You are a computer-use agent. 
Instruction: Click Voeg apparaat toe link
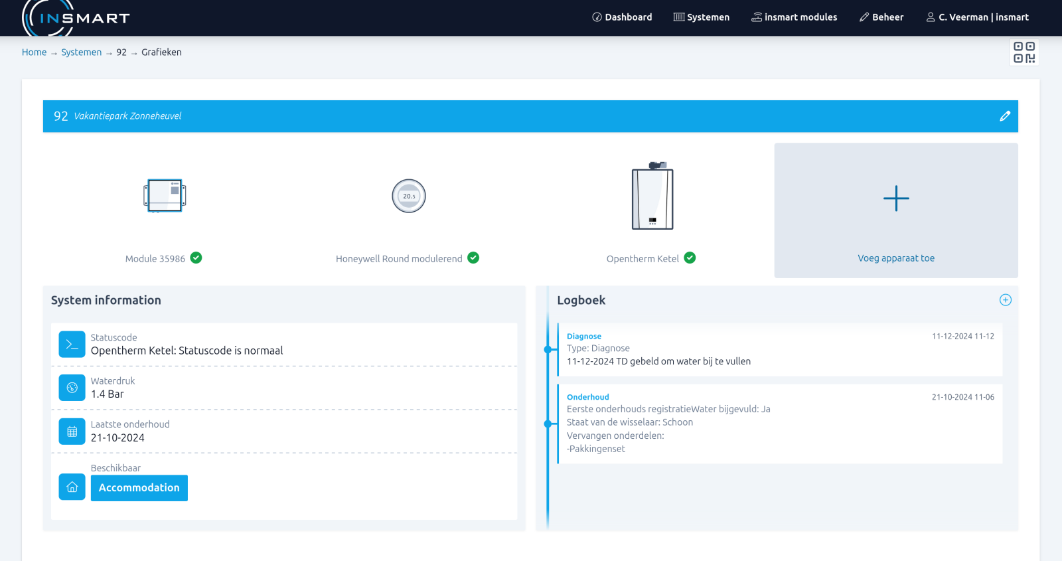point(896,258)
